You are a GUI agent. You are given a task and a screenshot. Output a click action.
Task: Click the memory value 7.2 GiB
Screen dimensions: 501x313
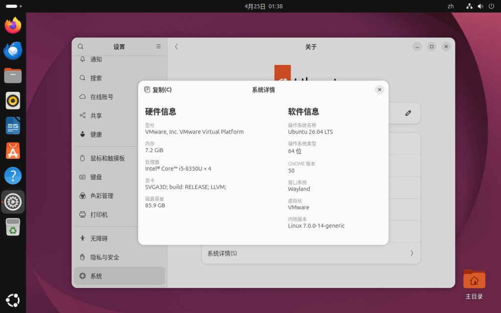[154, 150]
